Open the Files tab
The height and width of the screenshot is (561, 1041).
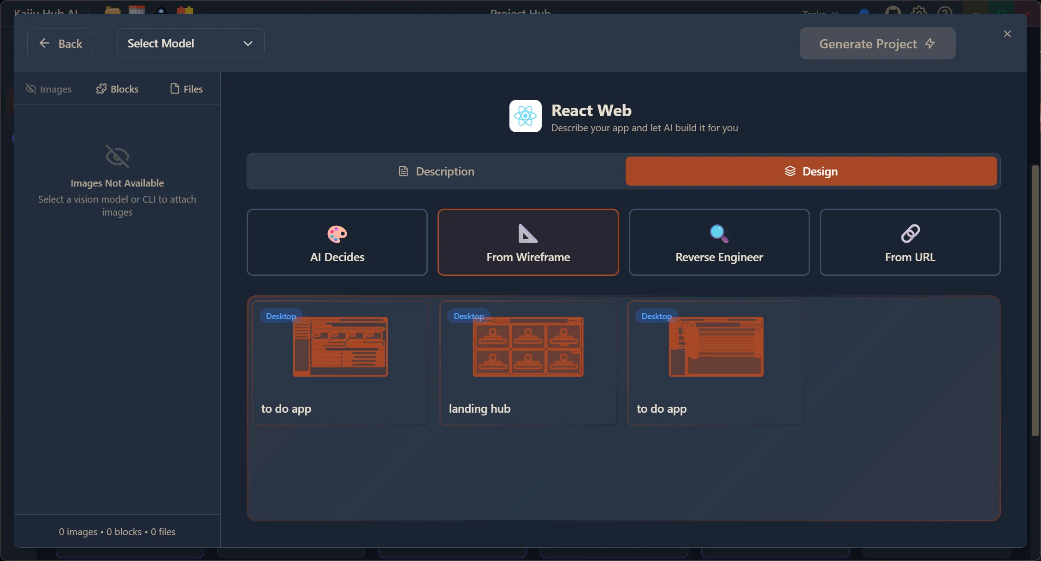[186, 89]
